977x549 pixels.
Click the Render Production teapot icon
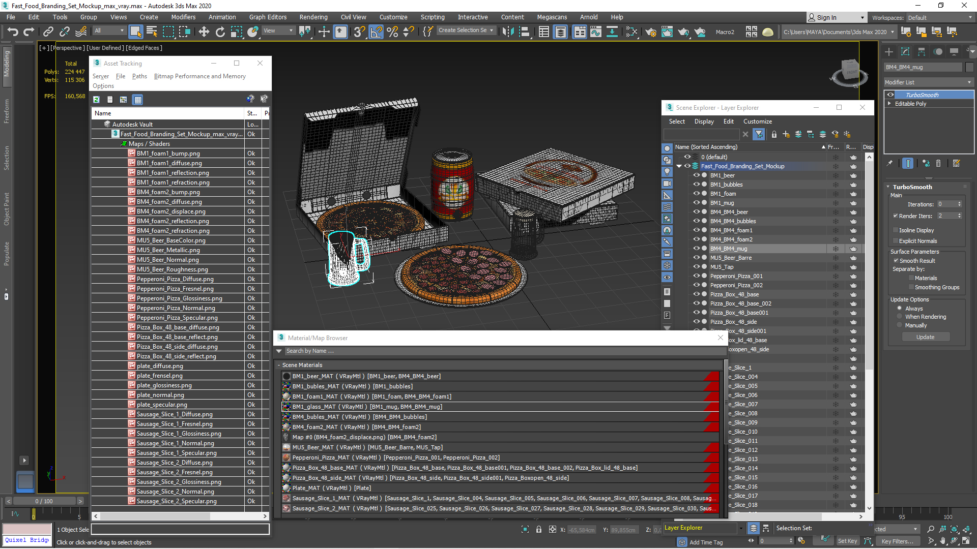[x=683, y=32]
